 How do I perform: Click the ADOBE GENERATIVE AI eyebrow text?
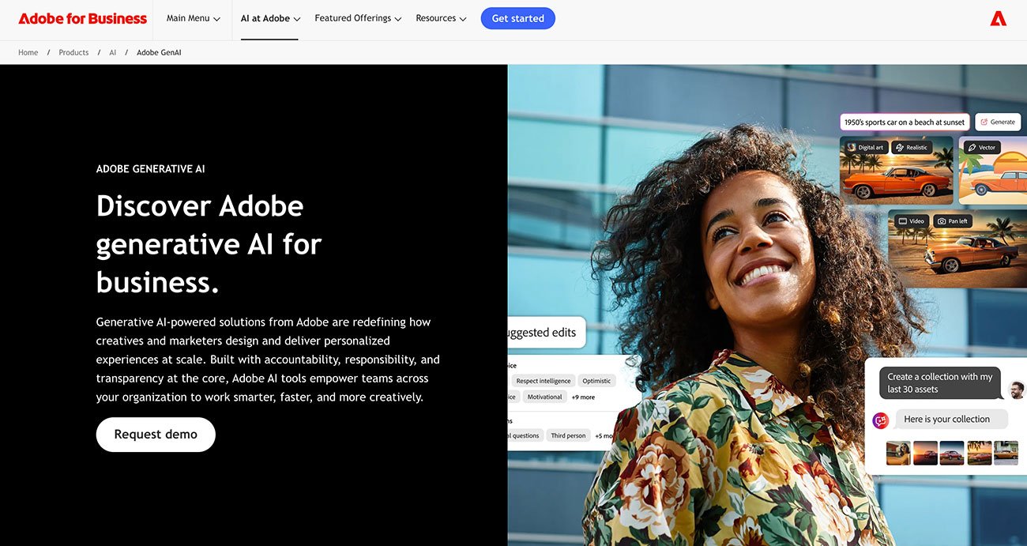point(151,169)
